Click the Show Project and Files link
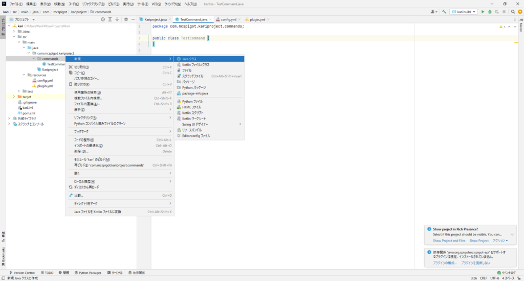 click(449, 241)
